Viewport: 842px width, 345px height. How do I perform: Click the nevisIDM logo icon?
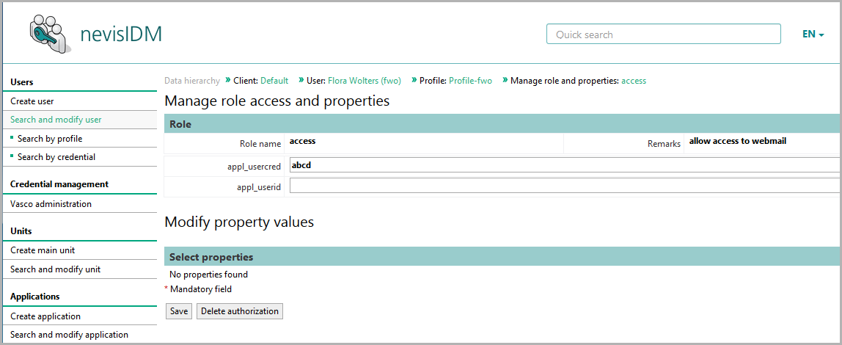(x=50, y=34)
